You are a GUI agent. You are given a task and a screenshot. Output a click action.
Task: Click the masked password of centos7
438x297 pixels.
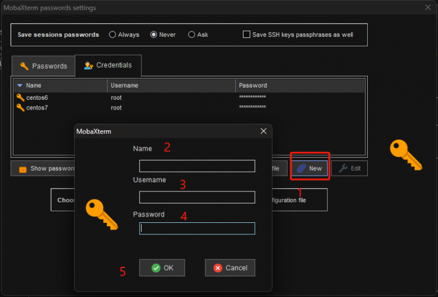(252, 107)
